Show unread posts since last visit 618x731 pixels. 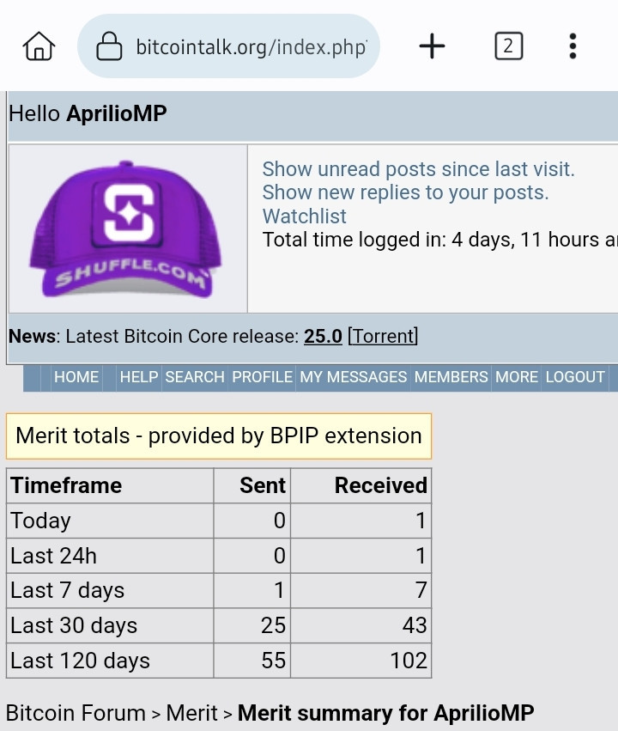pyautogui.click(x=418, y=168)
